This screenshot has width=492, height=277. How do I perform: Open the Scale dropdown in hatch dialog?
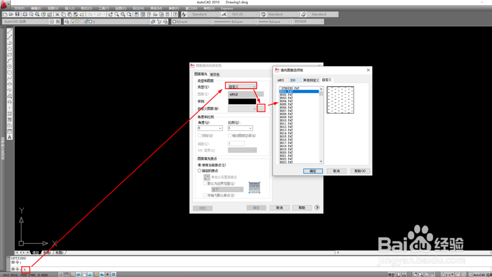tap(240, 128)
